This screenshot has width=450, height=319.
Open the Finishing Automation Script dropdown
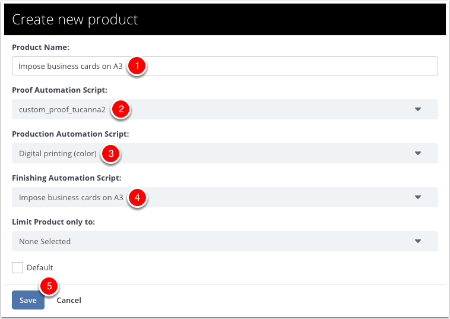pyautogui.click(x=225, y=197)
